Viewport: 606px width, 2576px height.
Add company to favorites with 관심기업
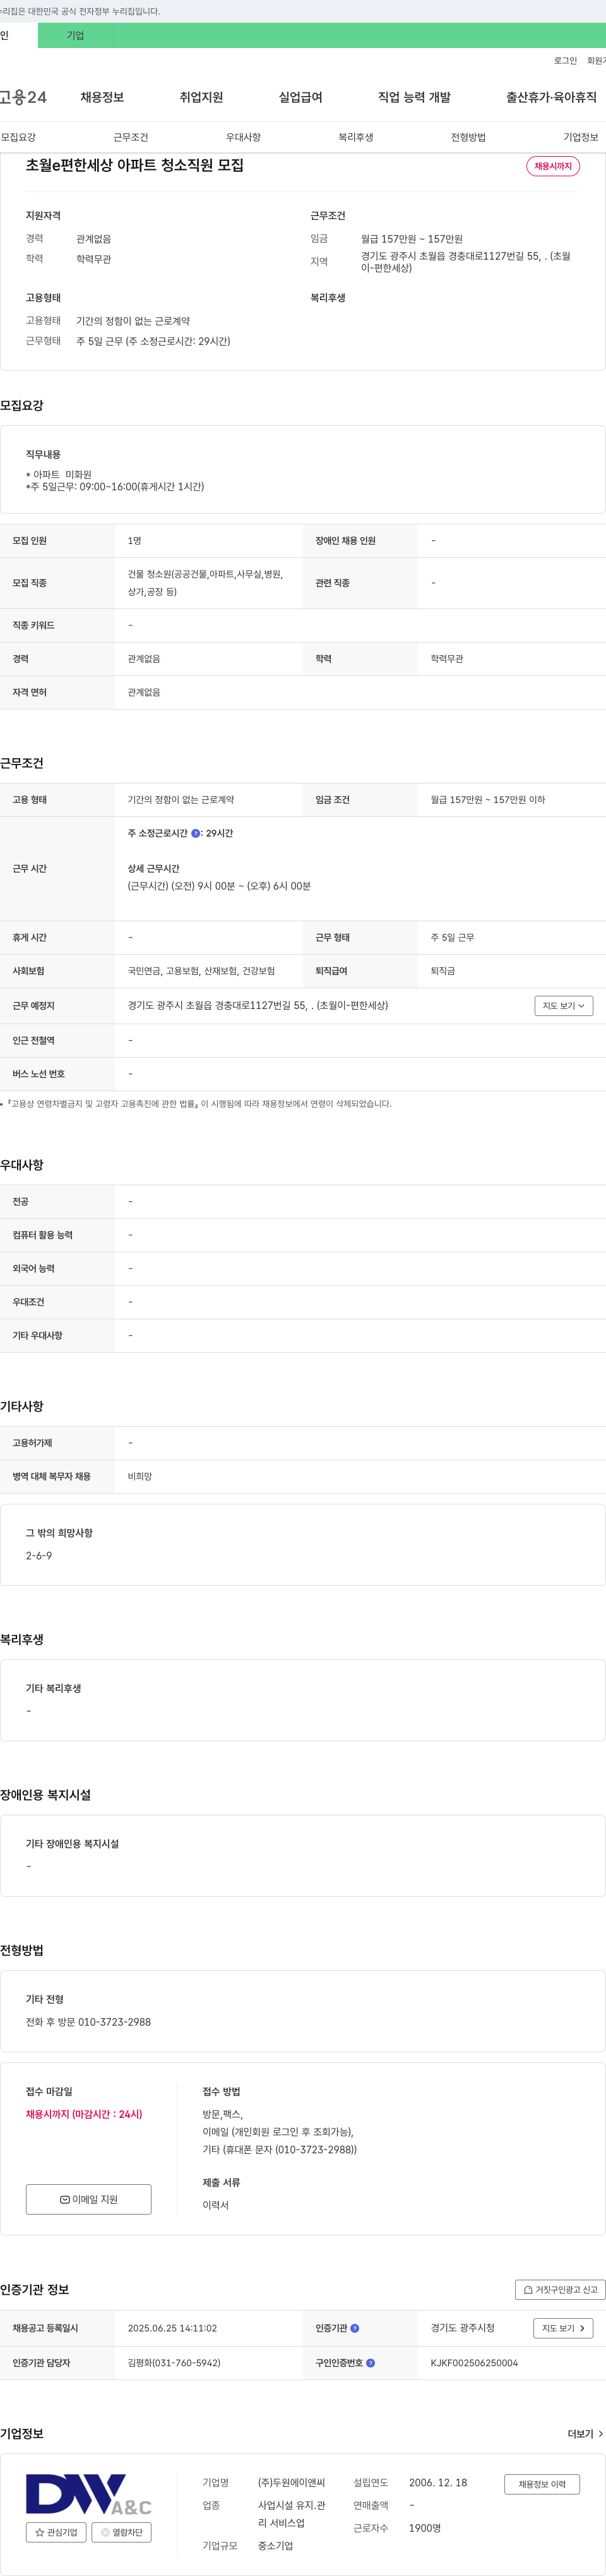[57, 2532]
